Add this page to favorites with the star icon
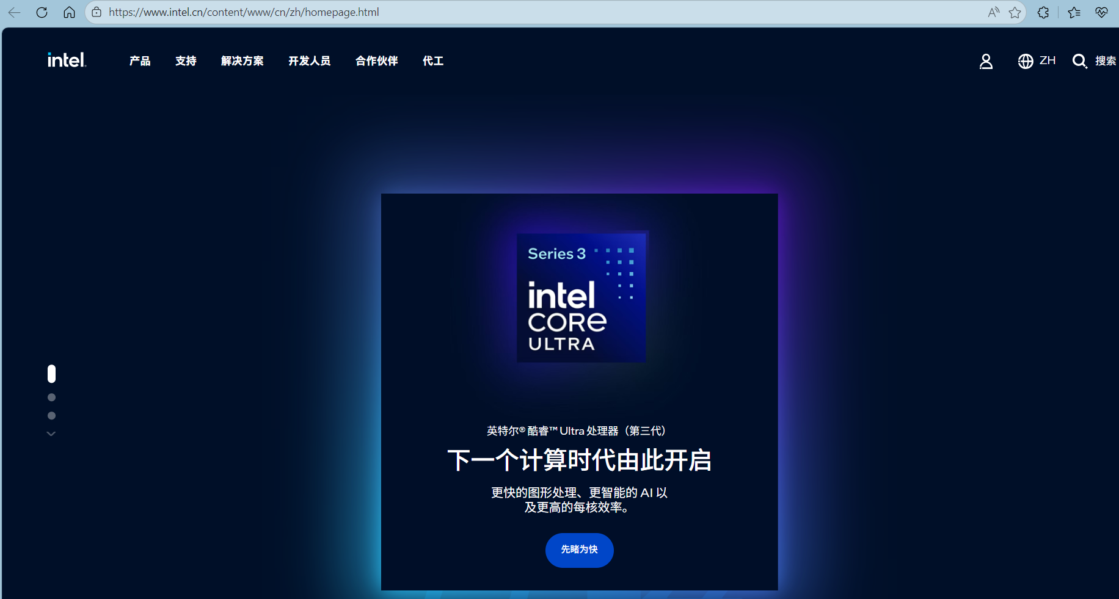1119x599 pixels. coord(1015,12)
